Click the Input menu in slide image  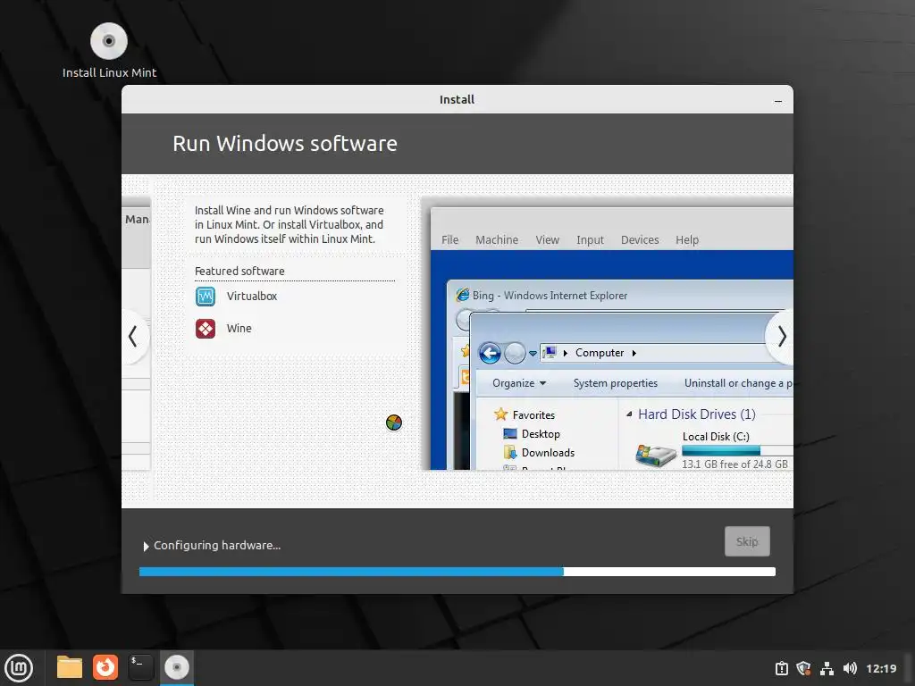click(x=590, y=239)
